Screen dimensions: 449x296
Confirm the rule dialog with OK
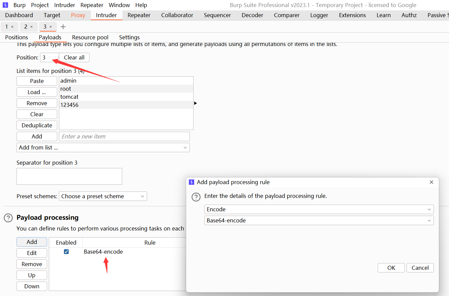(391, 268)
